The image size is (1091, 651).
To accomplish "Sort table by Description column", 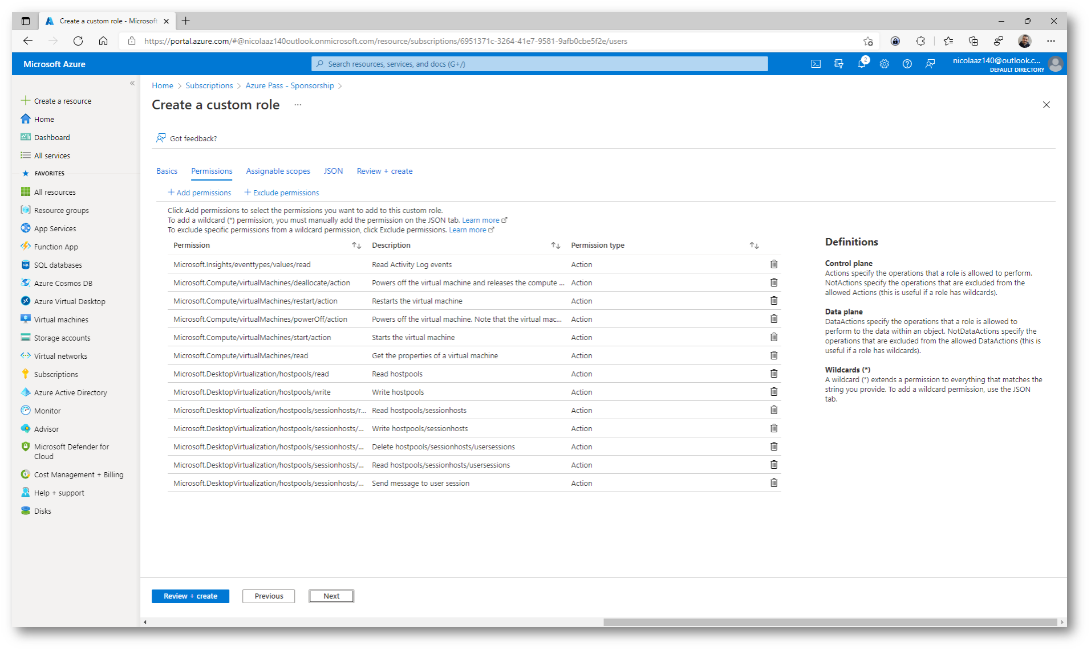I will [555, 245].
